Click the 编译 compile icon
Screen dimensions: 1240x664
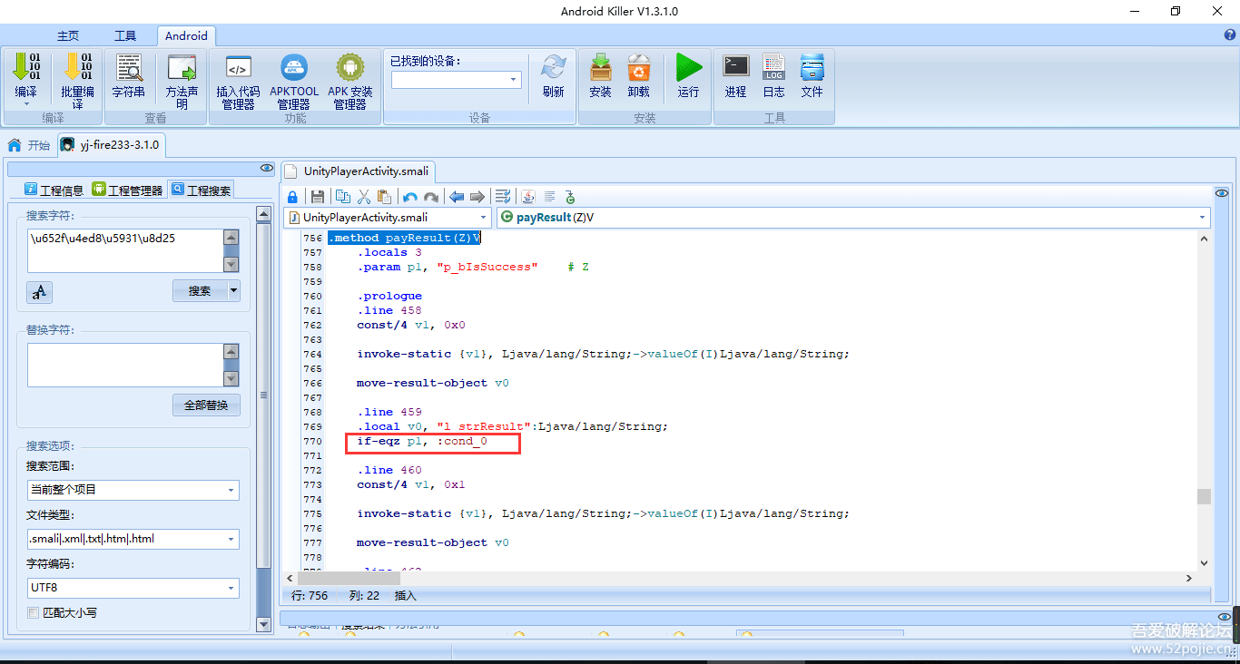pos(26,68)
